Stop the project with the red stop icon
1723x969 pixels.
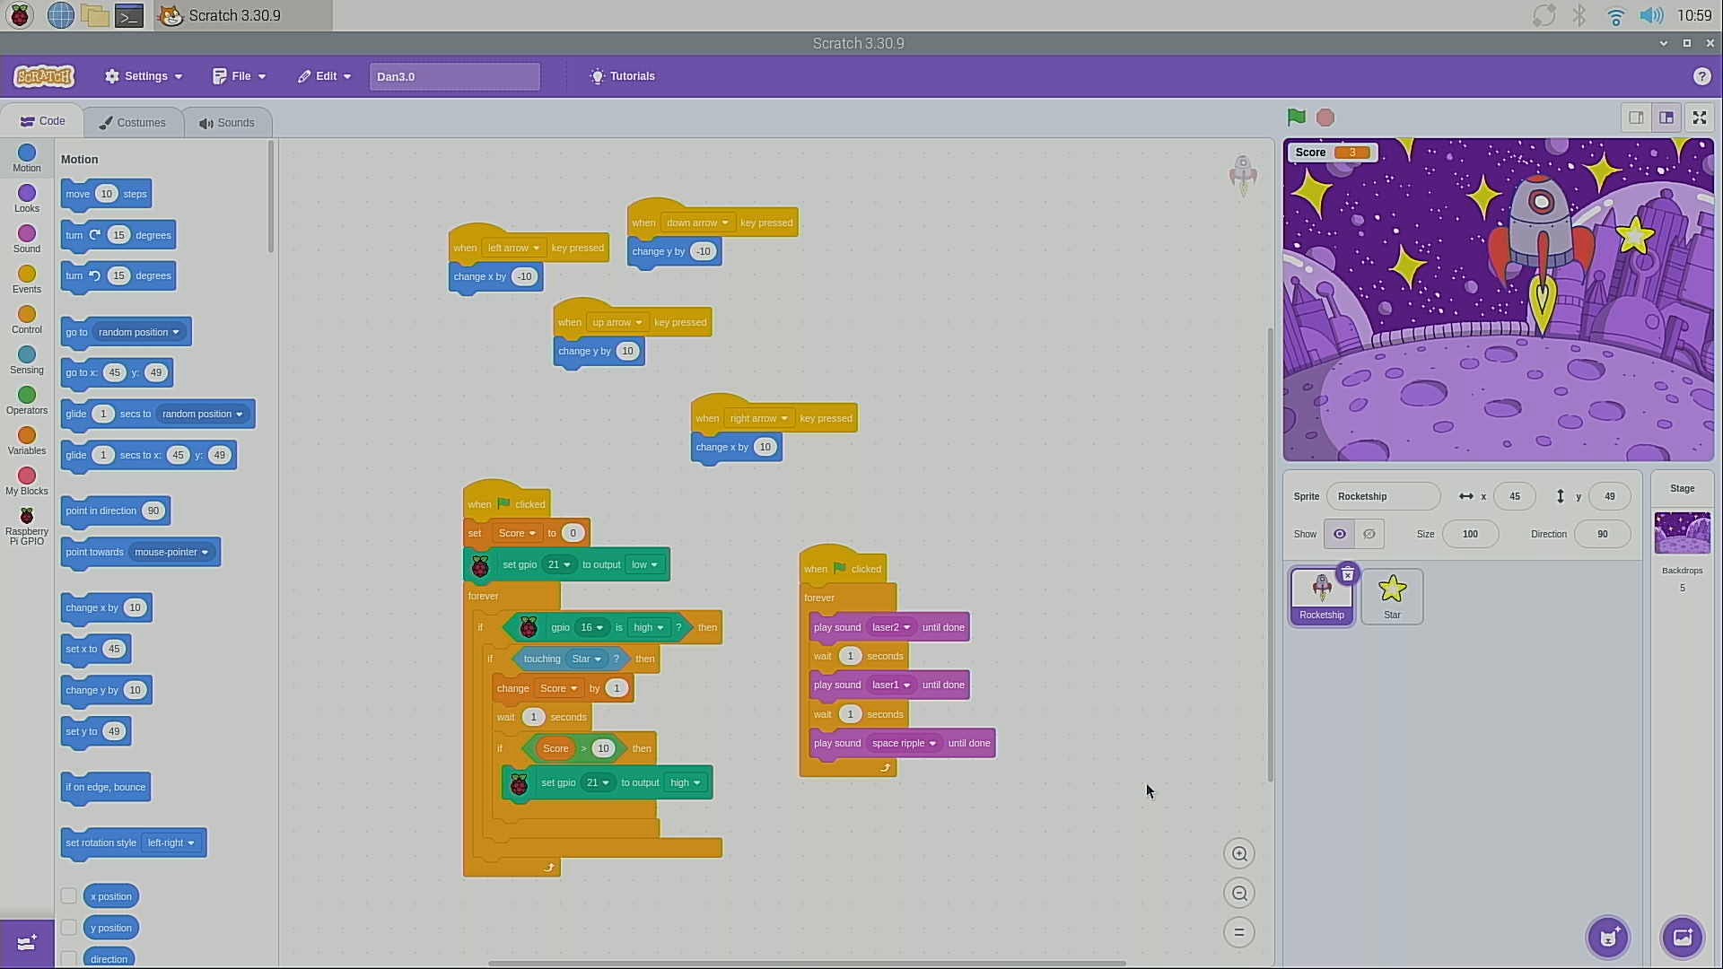(1325, 118)
